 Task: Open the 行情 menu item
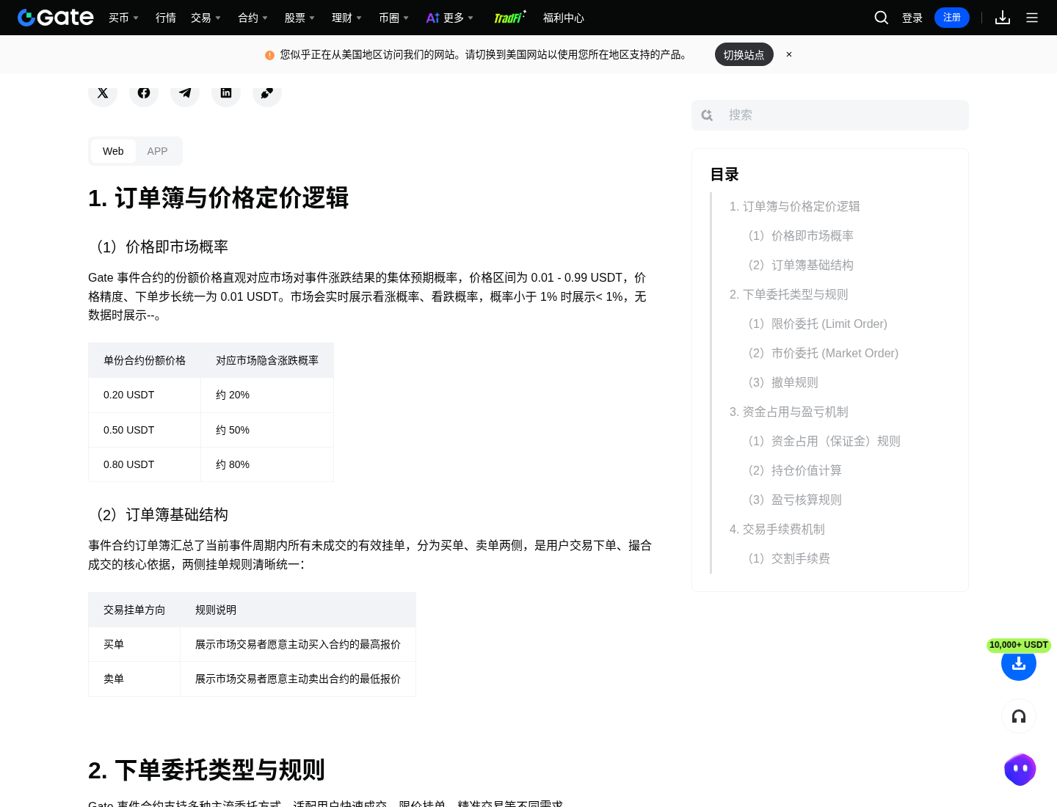(166, 18)
